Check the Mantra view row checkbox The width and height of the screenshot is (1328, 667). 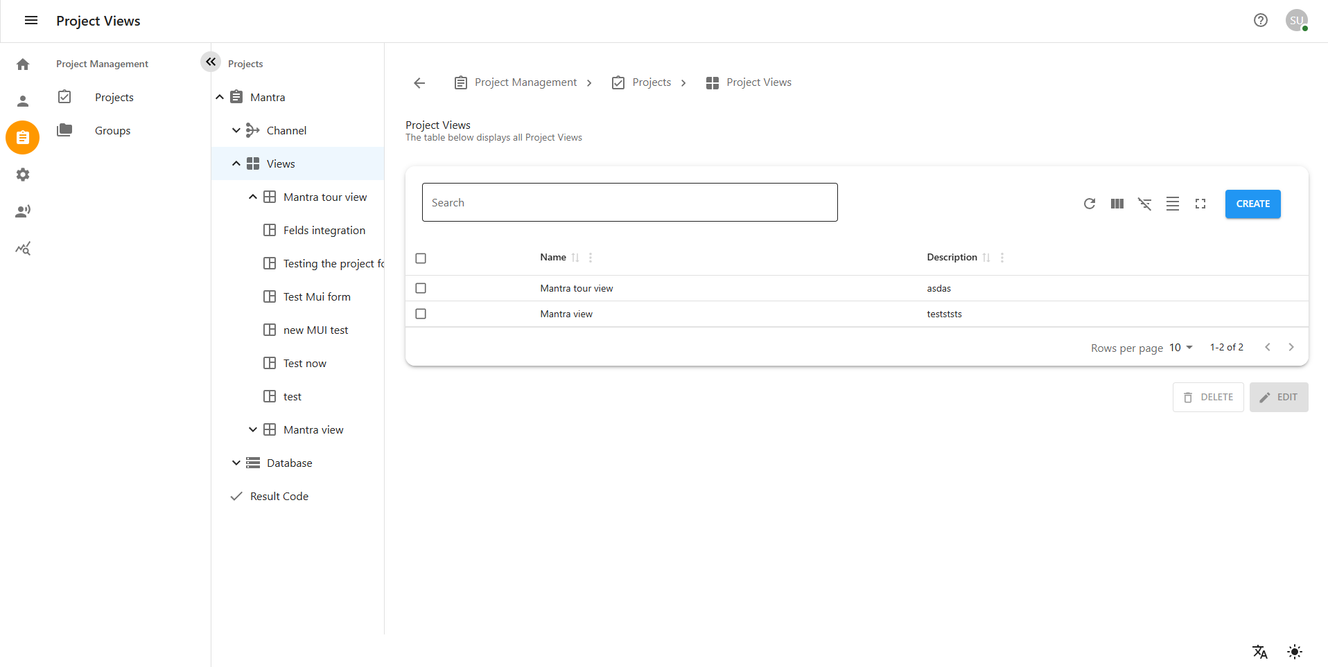pos(421,313)
